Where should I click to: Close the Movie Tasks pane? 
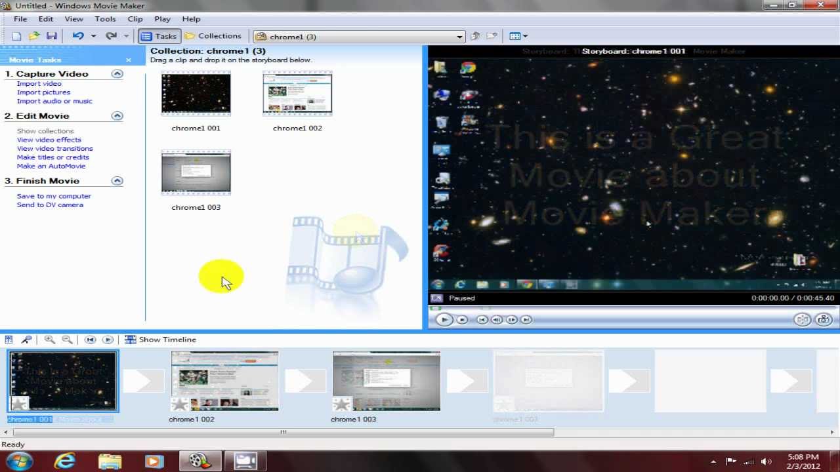[129, 60]
